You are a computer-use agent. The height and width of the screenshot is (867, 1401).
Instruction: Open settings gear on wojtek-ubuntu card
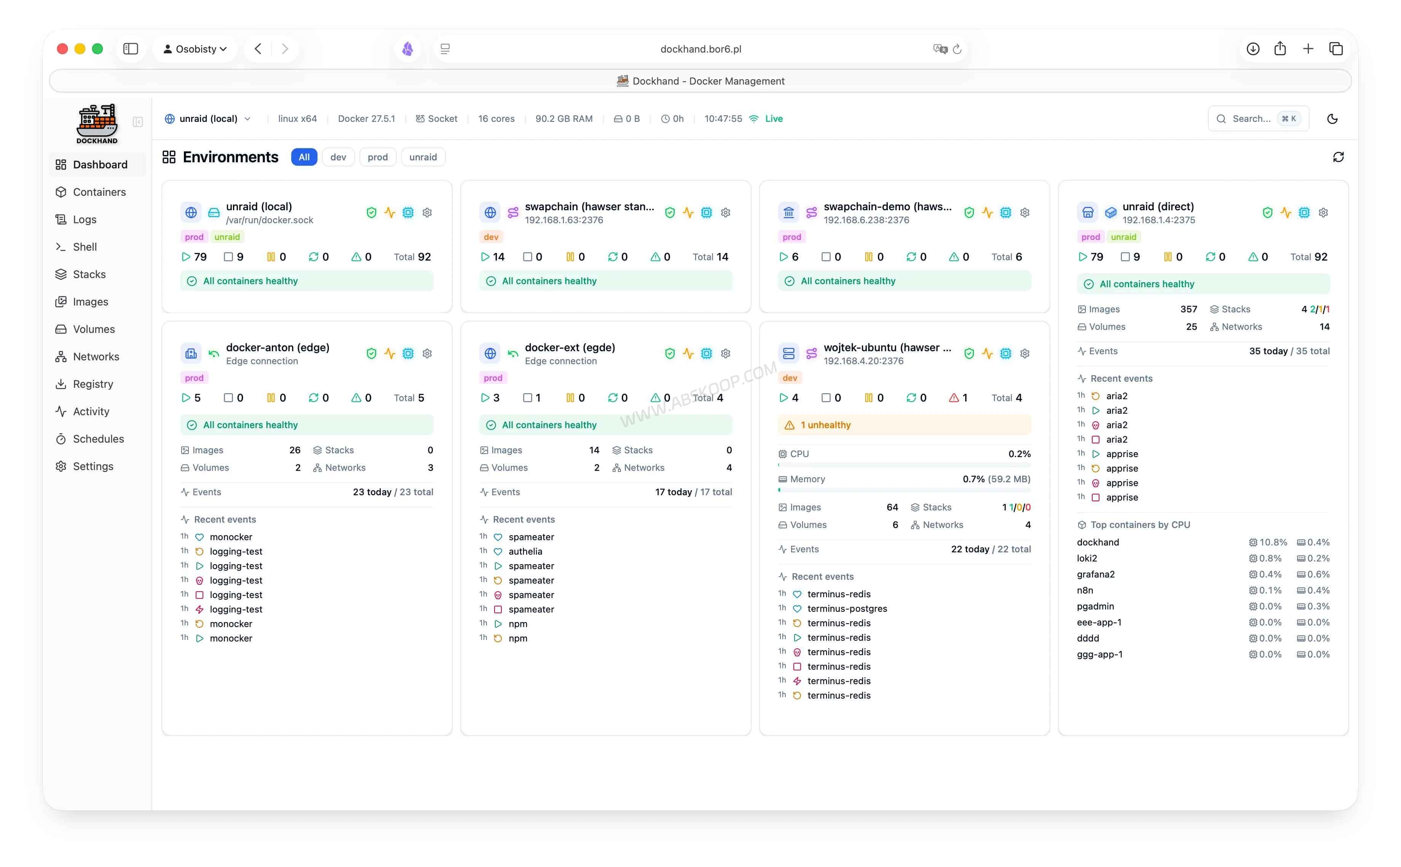point(1025,354)
